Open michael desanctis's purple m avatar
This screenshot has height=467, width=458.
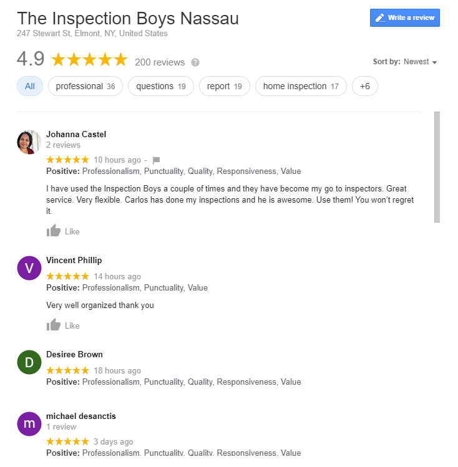click(29, 424)
